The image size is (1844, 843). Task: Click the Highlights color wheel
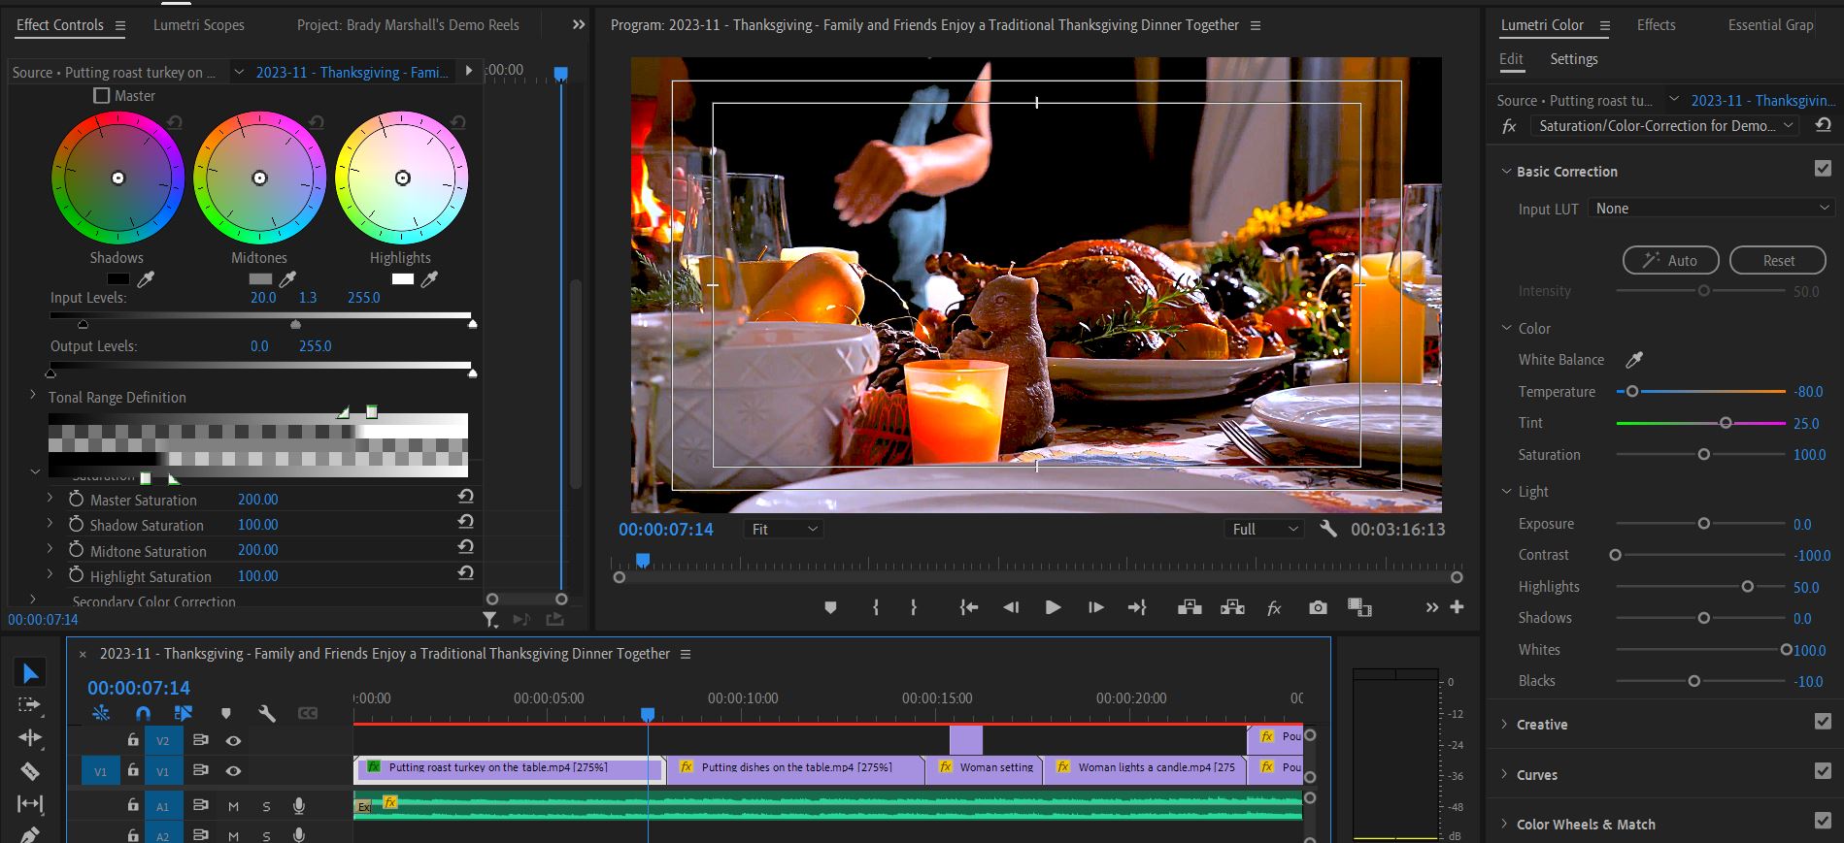(x=402, y=178)
